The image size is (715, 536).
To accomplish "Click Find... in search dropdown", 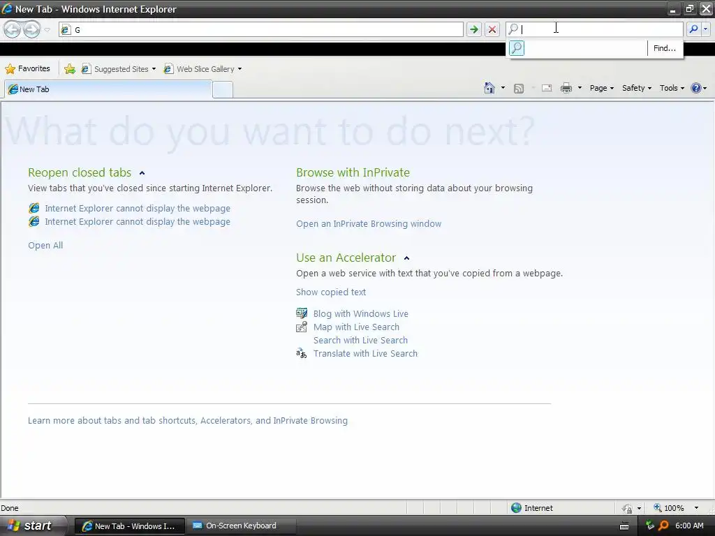I will [x=665, y=48].
